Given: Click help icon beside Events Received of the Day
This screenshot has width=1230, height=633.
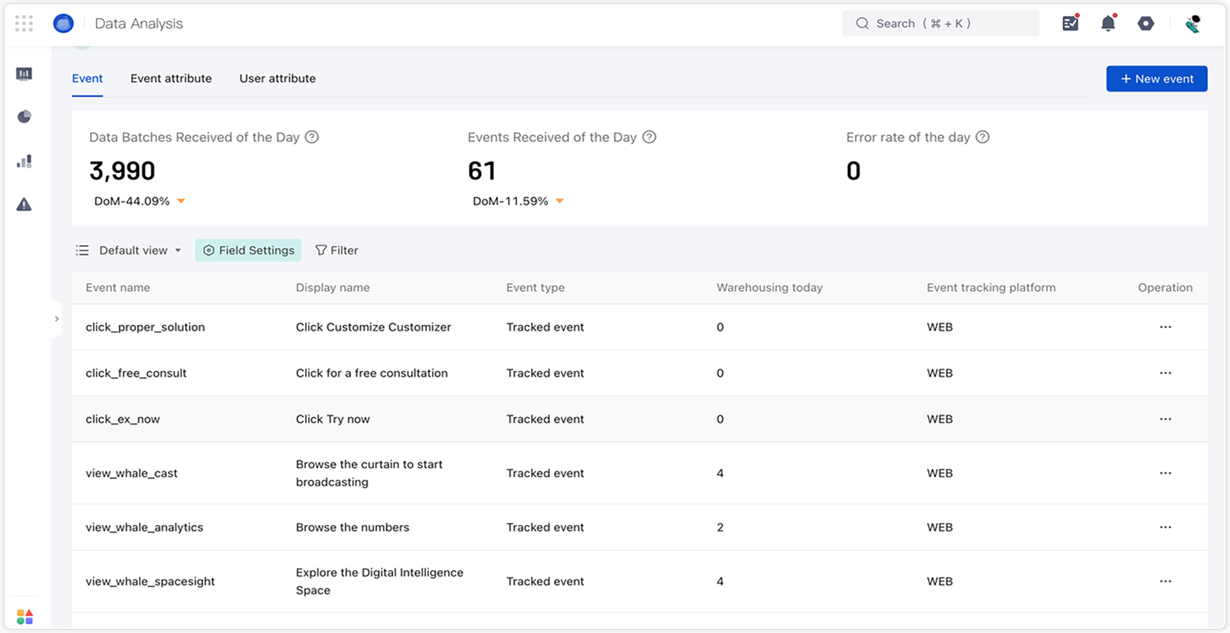Looking at the screenshot, I should point(649,137).
